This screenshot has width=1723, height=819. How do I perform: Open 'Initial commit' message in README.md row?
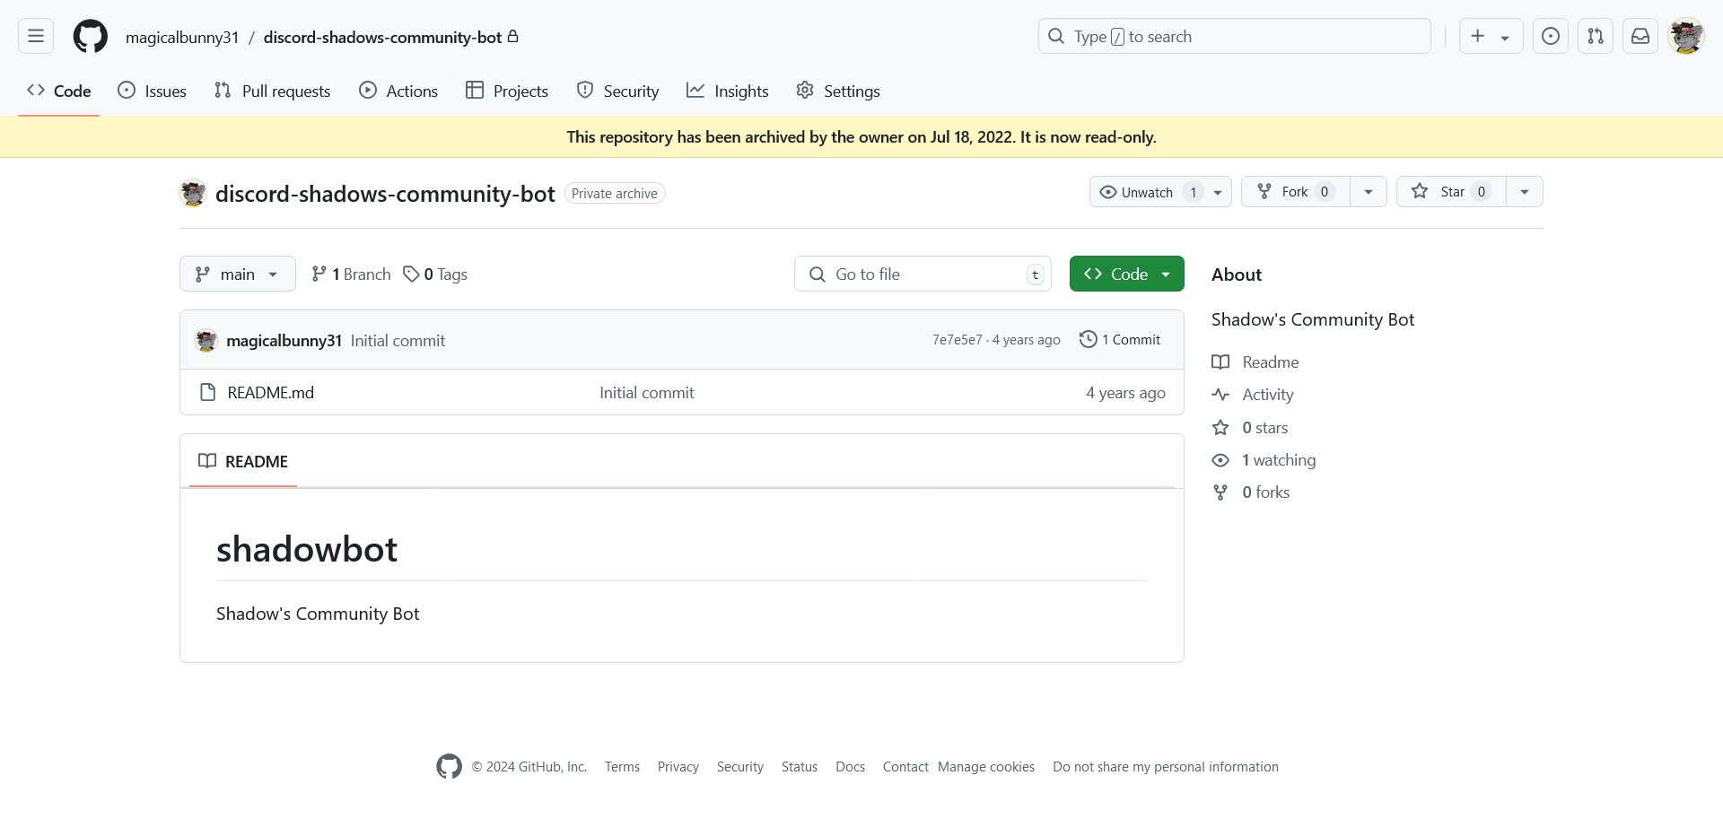646,393
